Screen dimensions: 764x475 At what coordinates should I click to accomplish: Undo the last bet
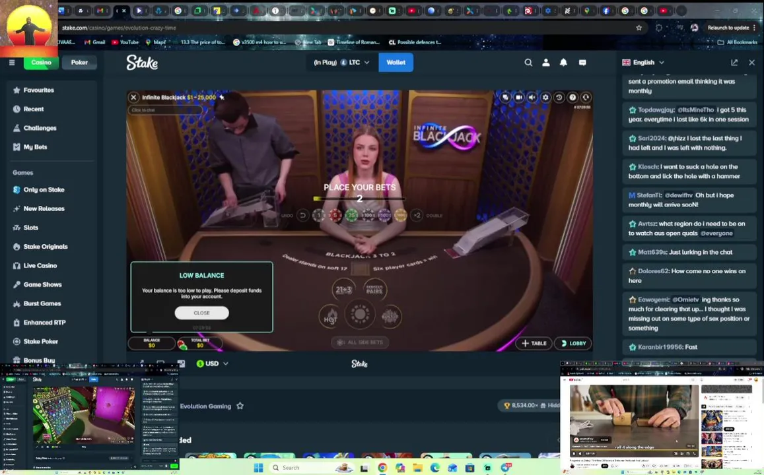pos(302,215)
